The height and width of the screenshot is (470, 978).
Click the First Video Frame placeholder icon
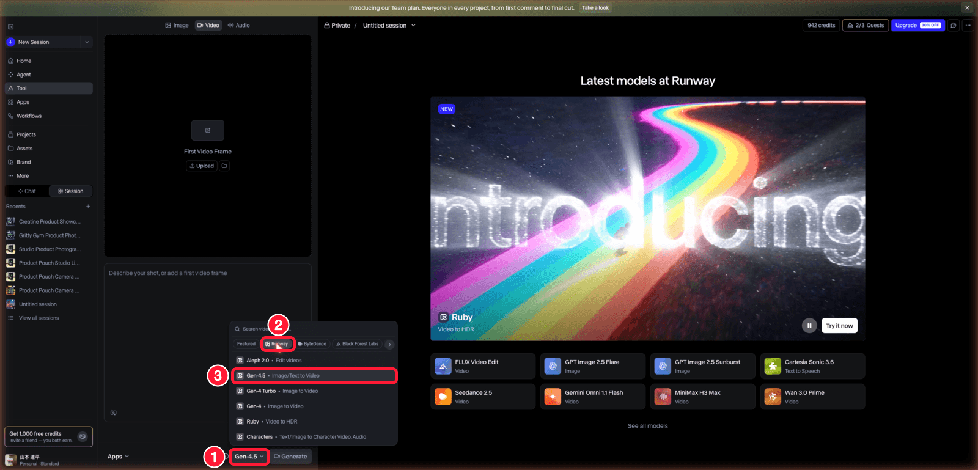coord(208,130)
